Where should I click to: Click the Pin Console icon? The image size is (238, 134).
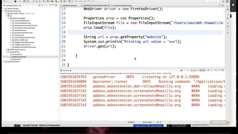pos(208,70)
